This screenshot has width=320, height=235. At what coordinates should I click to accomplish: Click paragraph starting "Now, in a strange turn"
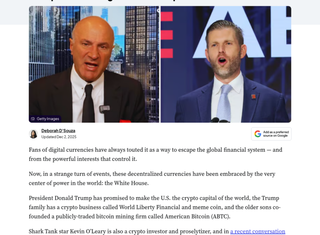point(152,178)
